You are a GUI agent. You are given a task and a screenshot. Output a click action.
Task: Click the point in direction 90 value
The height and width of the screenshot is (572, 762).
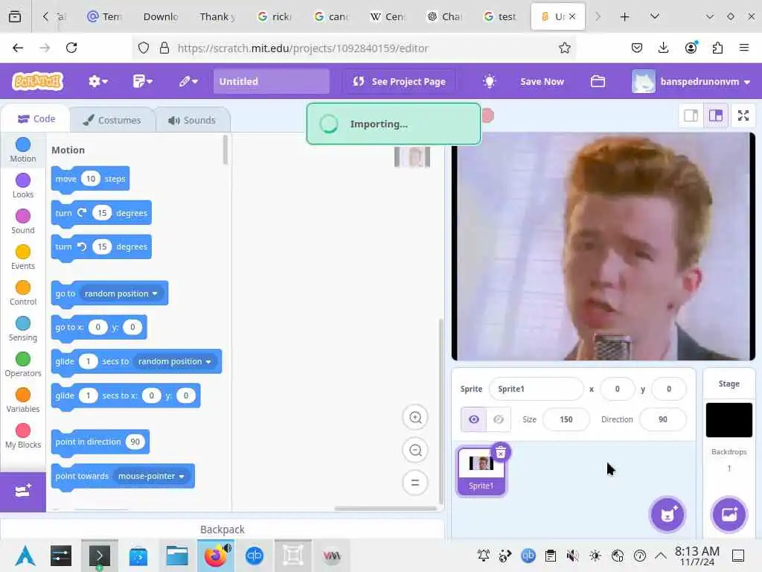pos(135,442)
